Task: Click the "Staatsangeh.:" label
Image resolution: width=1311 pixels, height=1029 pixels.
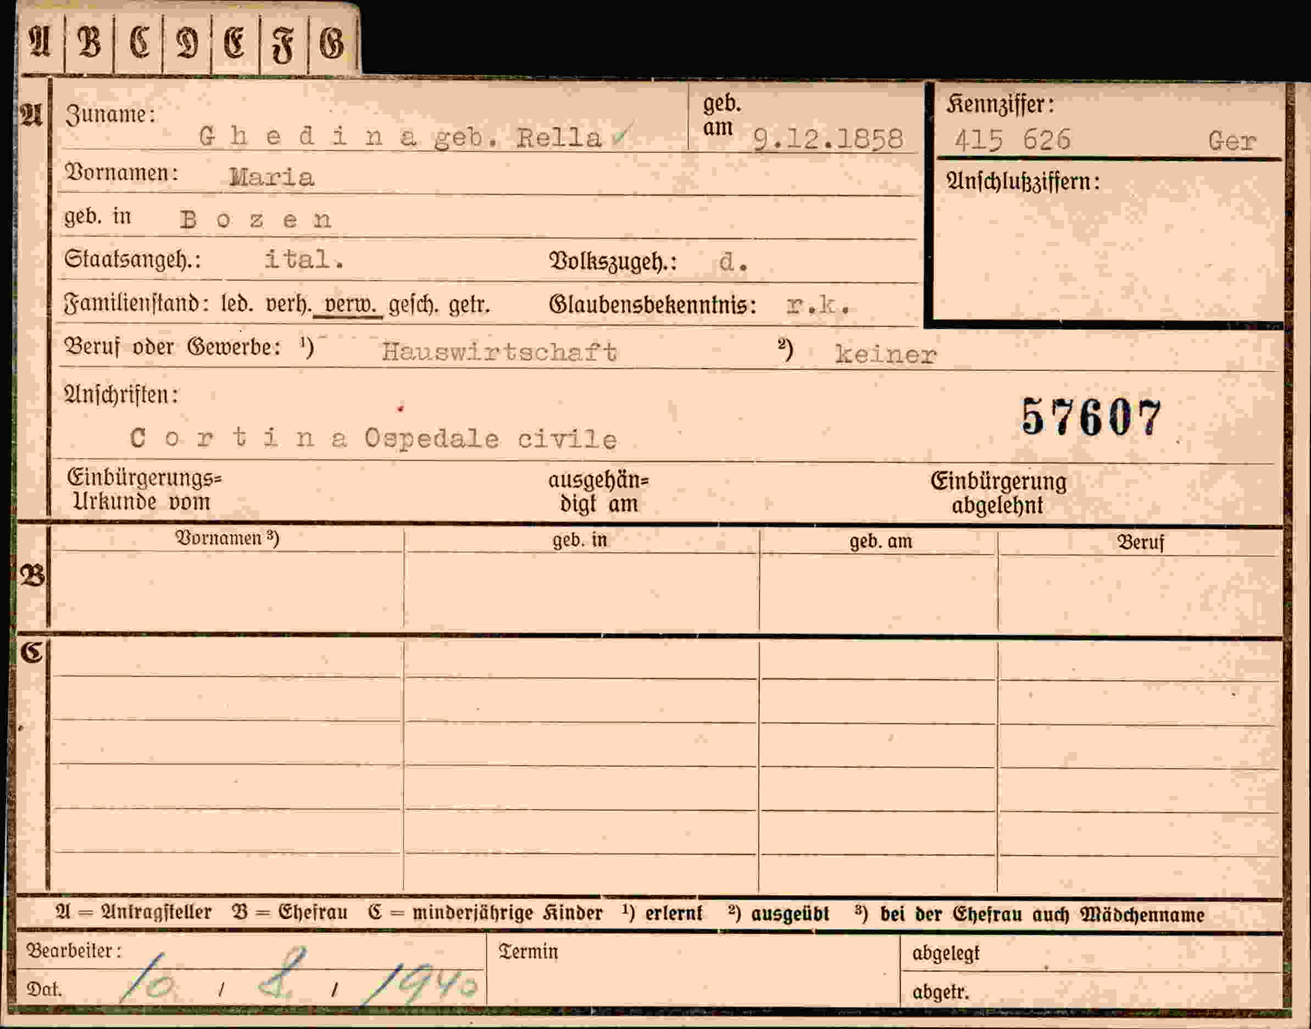Action: click(x=132, y=259)
